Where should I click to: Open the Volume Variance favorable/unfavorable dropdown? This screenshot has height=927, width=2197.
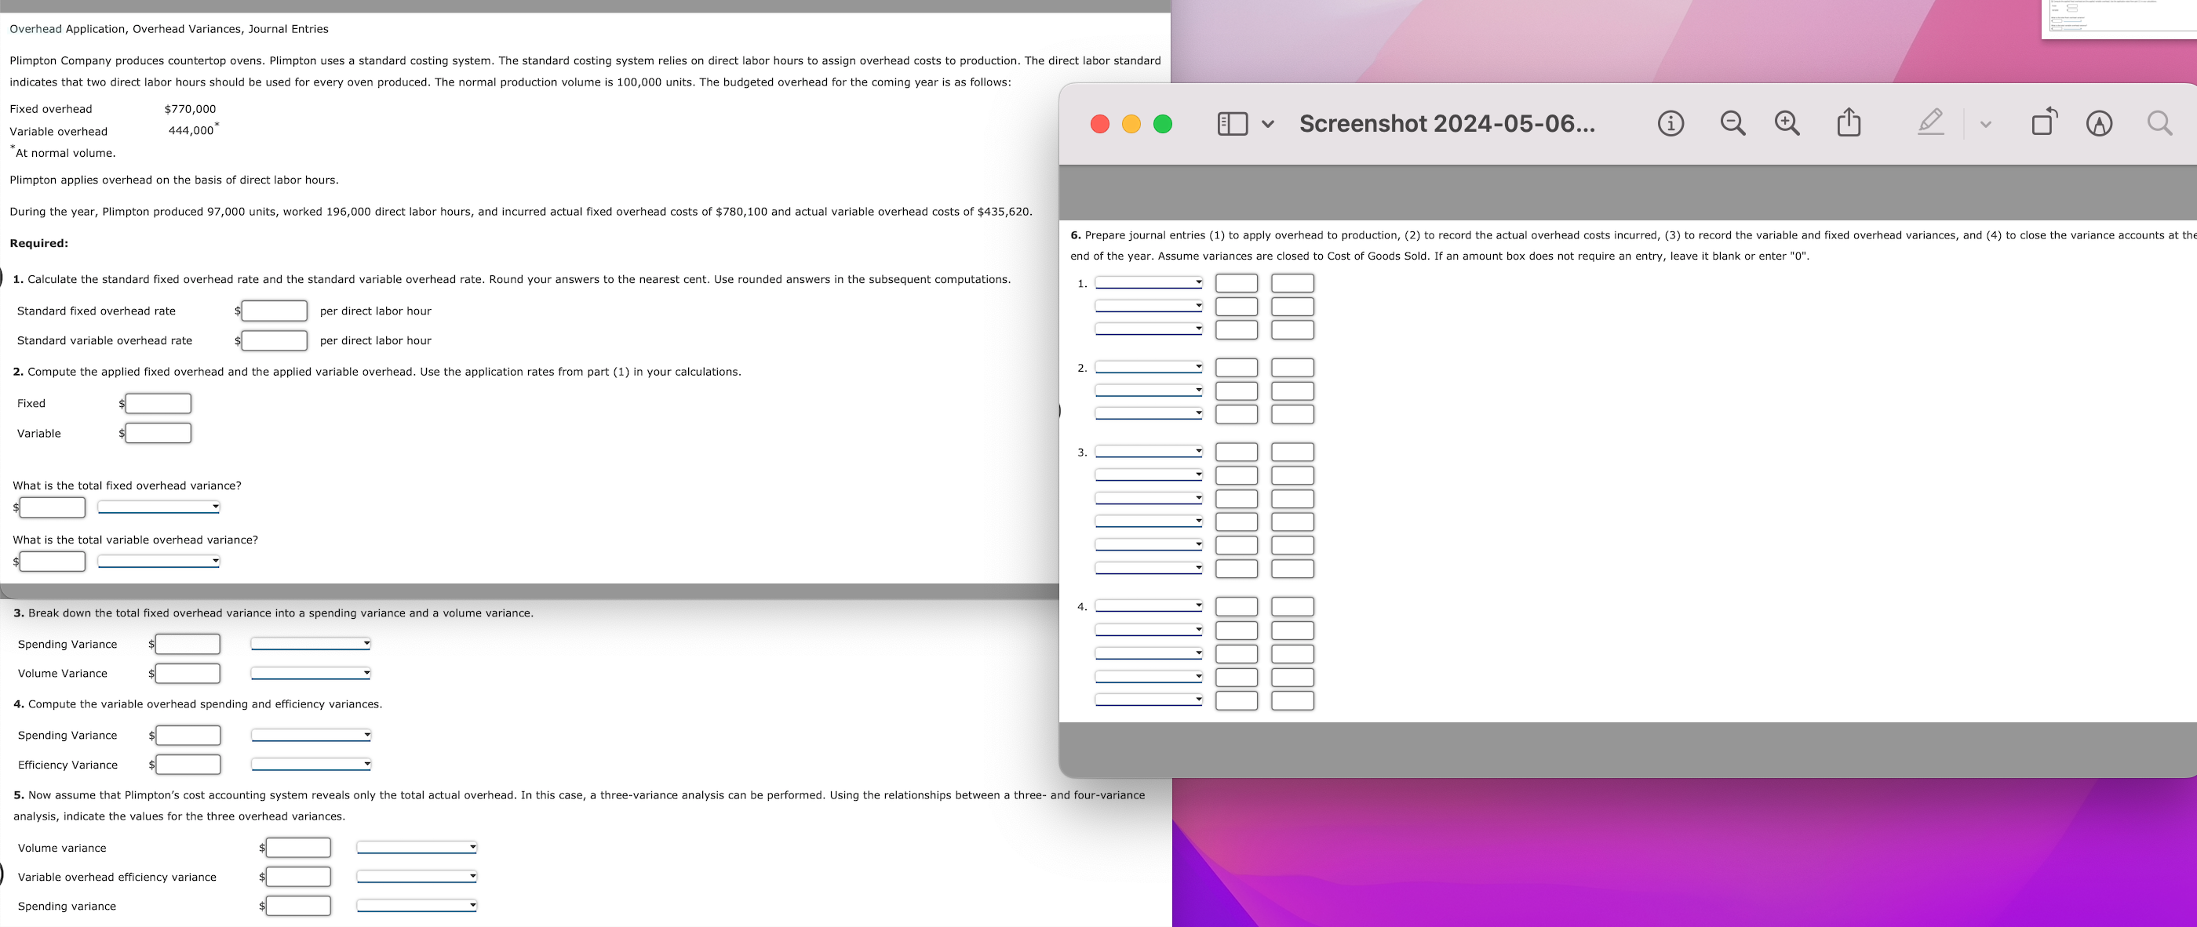(x=310, y=673)
